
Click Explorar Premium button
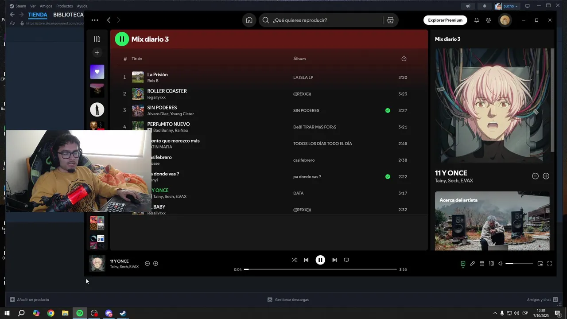[445, 20]
